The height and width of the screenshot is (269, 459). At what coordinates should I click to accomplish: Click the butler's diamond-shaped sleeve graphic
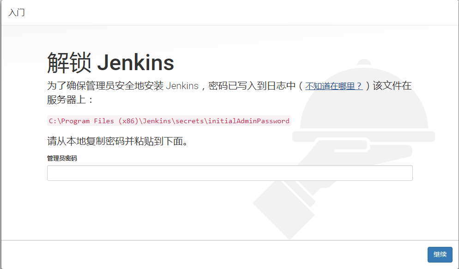(284, 209)
